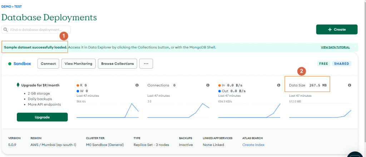The image size is (366, 157).
Task: Go to DEMO breadcrumb
Action: point(6,6)
